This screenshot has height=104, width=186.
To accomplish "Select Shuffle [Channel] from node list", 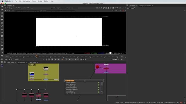I will click(x=70, y=83).
